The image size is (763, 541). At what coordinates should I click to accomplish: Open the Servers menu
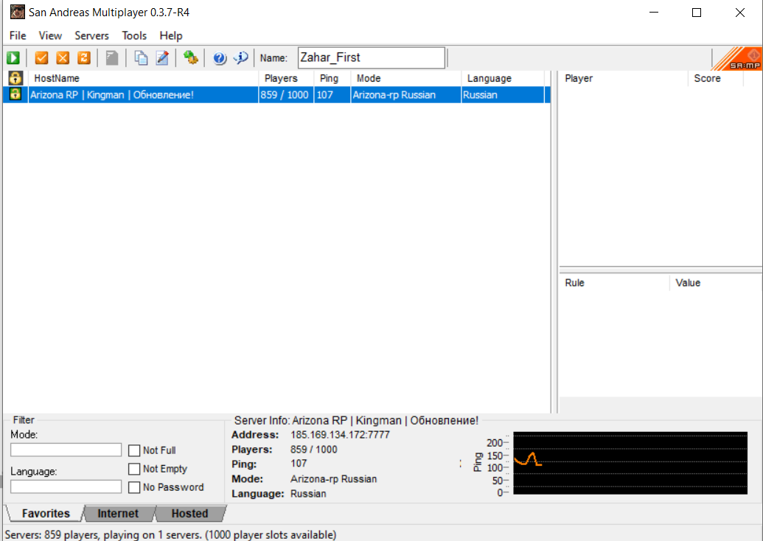(92, 35)
